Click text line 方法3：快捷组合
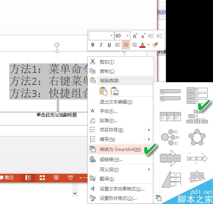This screenshot has width=213, height=204. tap(49, 93)
